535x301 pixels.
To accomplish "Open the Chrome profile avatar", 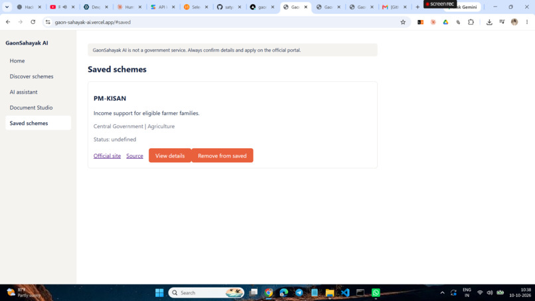I will (514, 22).
